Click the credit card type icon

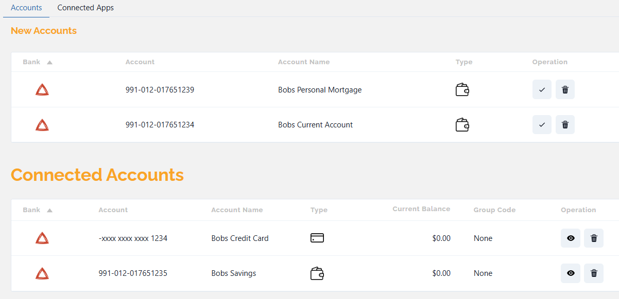317,238
